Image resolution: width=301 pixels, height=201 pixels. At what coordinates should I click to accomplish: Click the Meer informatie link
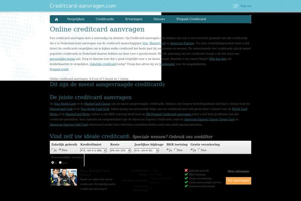(x=238, y=171)
